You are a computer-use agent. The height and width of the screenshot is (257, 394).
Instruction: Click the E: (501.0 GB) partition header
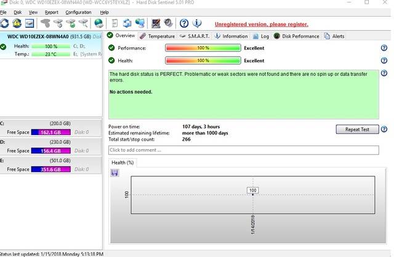(x=50, y=161)
